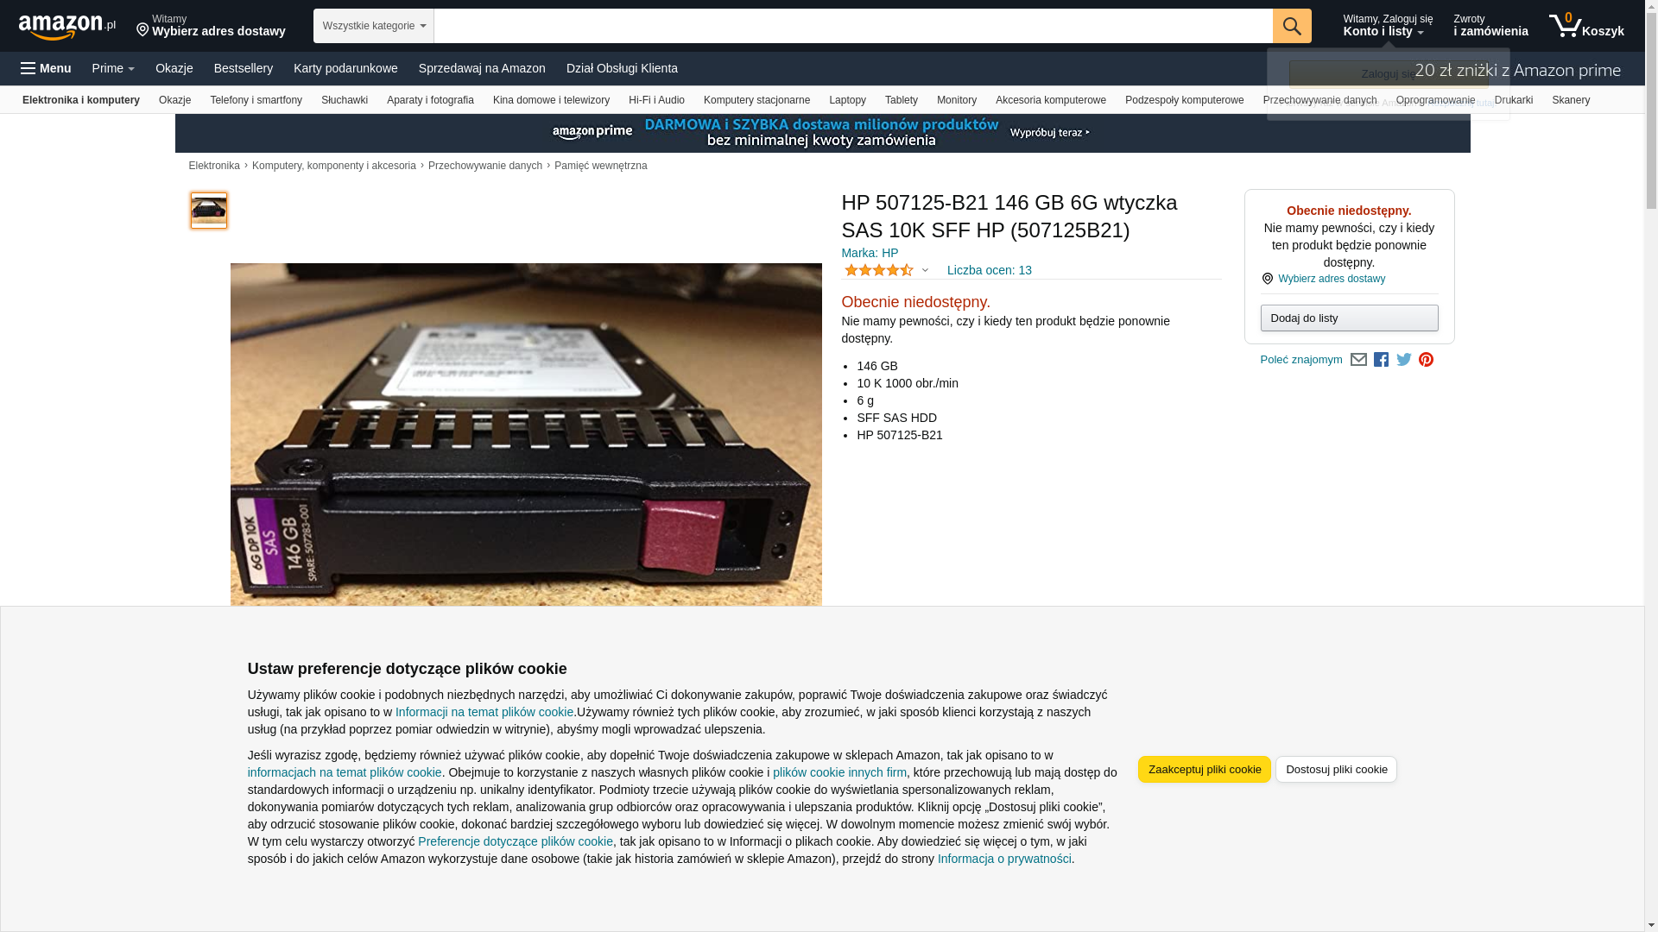Expand star rating breakdown chevron

[925, 271]
